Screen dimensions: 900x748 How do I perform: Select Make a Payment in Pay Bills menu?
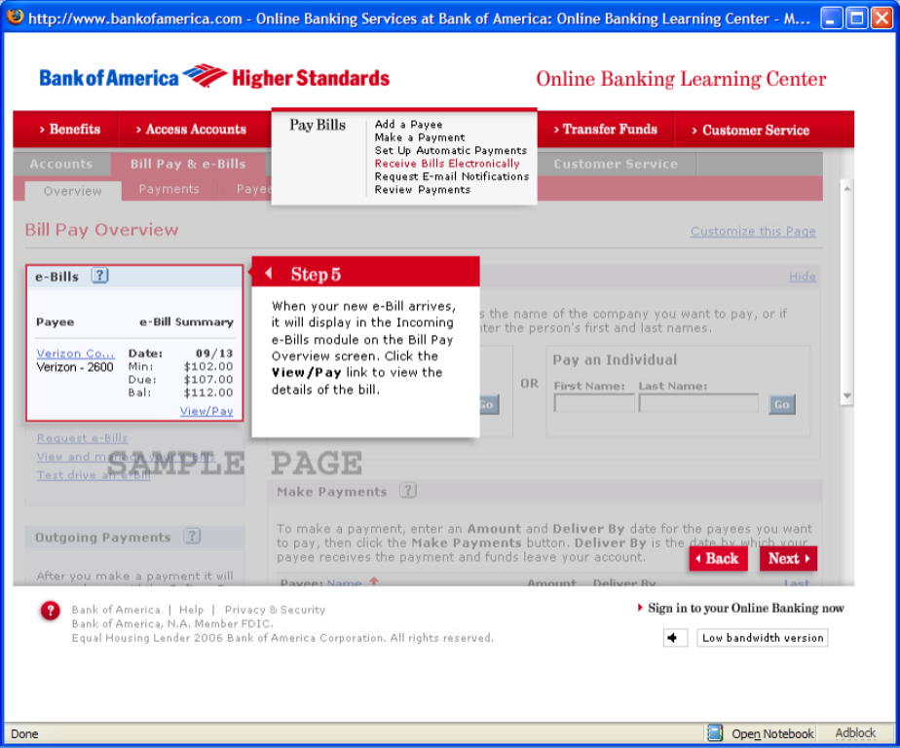[420, 137]
